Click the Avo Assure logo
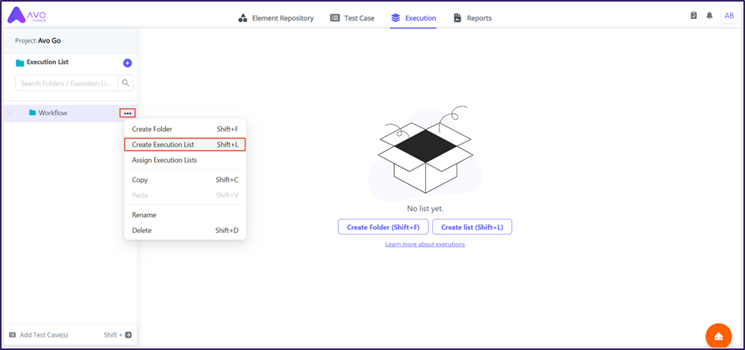The image size is (745, 350). 26,17
